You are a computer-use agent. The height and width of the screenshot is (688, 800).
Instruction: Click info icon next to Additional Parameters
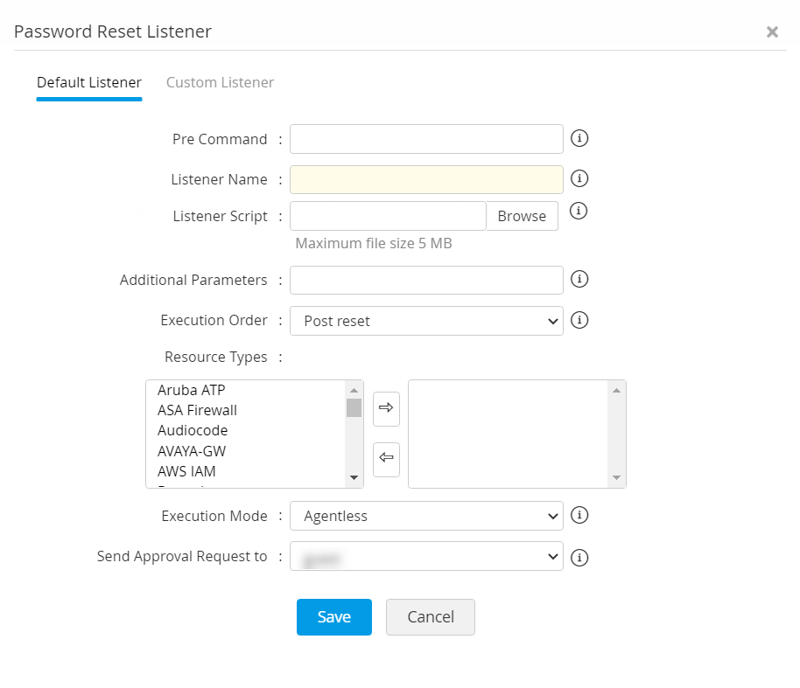pos(579,279)
